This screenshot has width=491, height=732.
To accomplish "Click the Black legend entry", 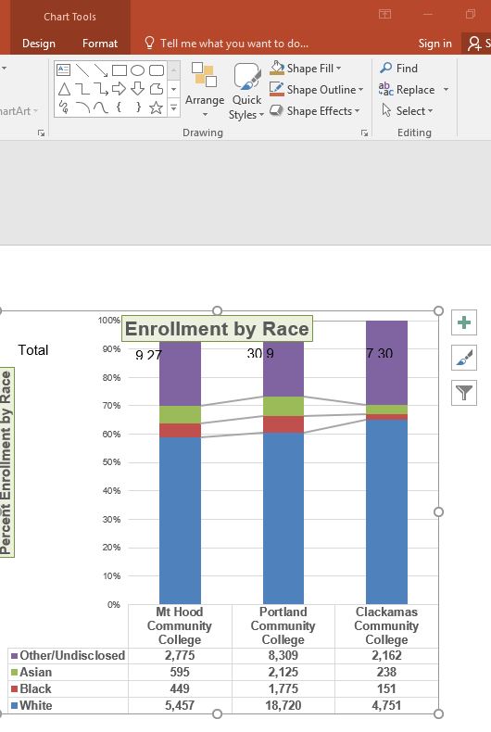I will point(31,689).
